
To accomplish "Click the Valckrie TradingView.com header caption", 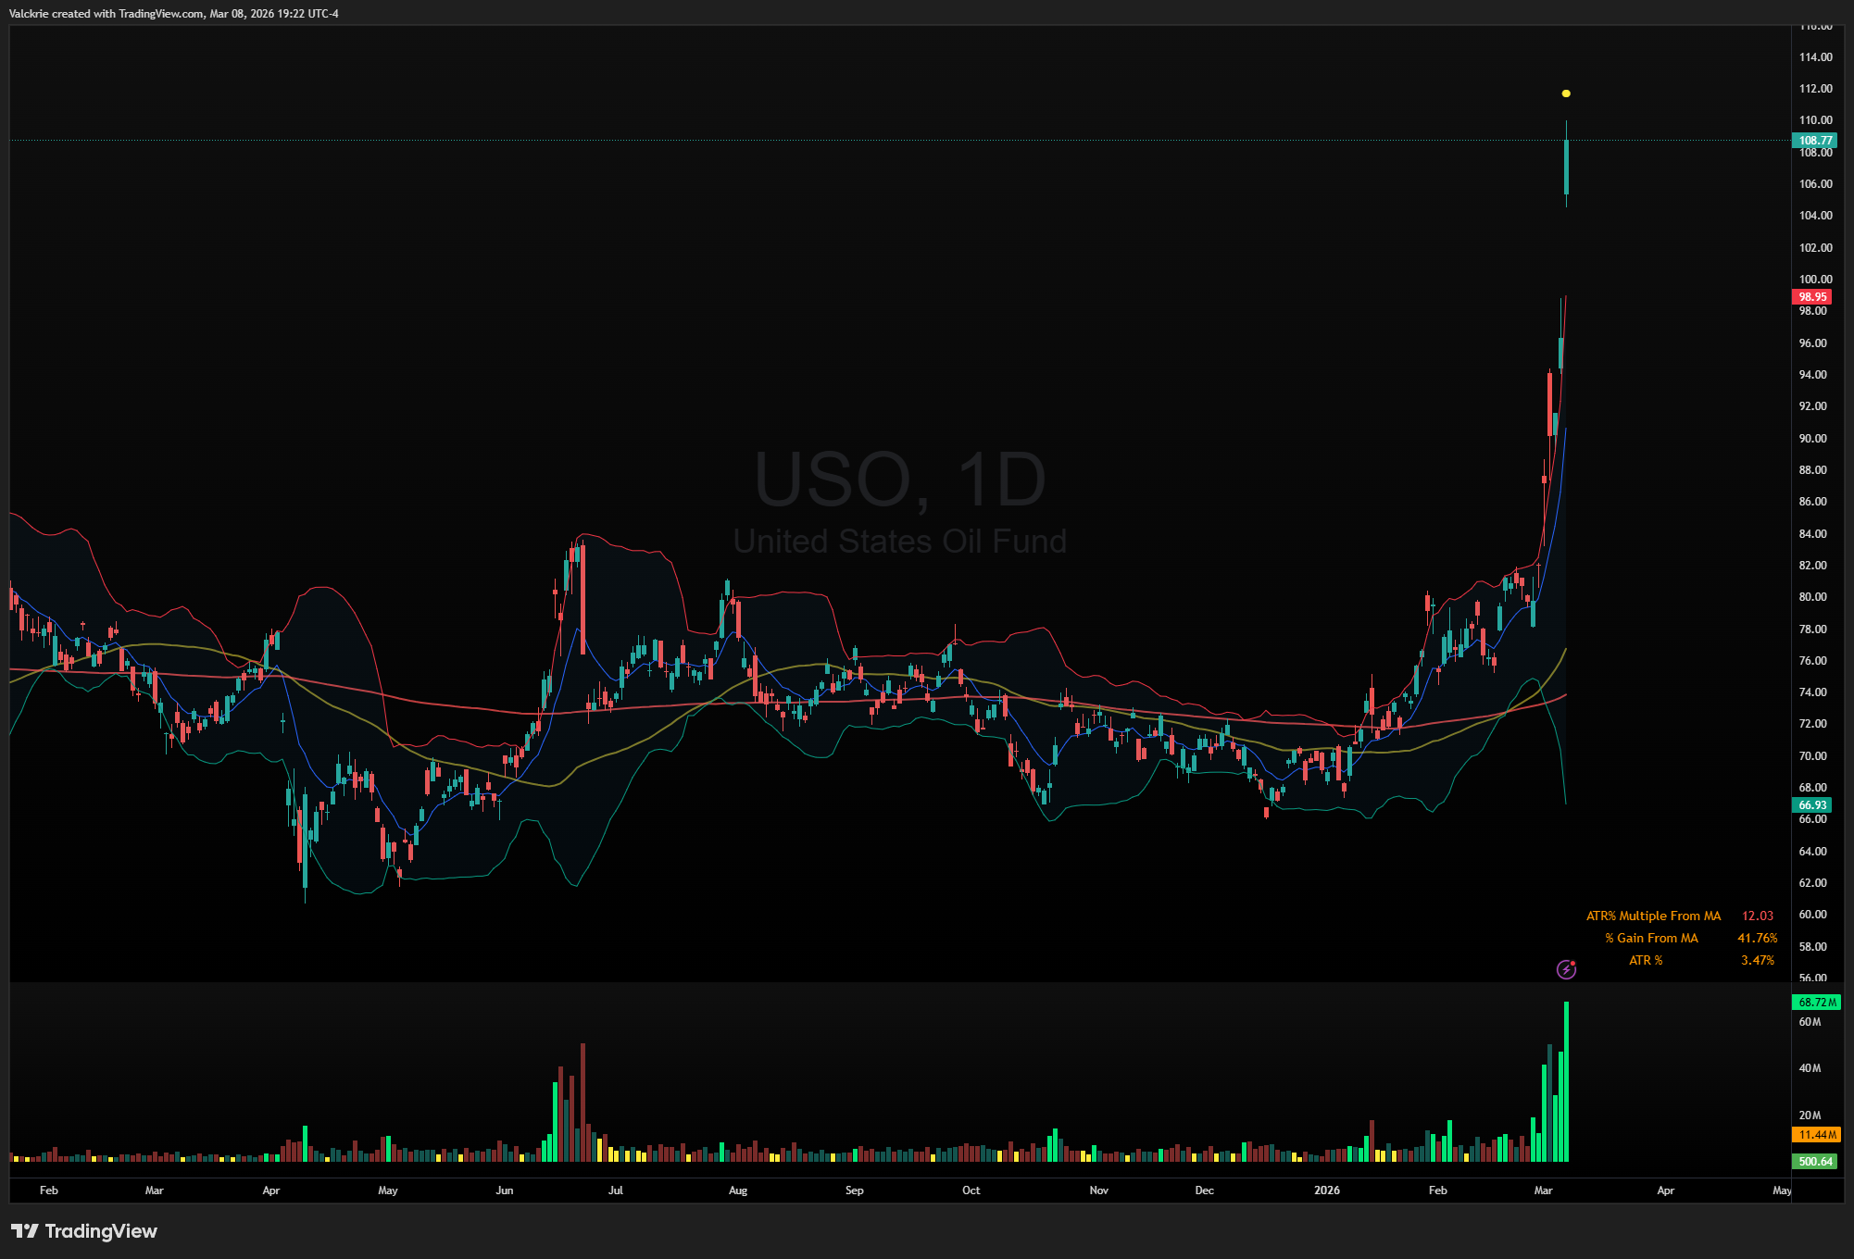I will click(x=173, y=13).
